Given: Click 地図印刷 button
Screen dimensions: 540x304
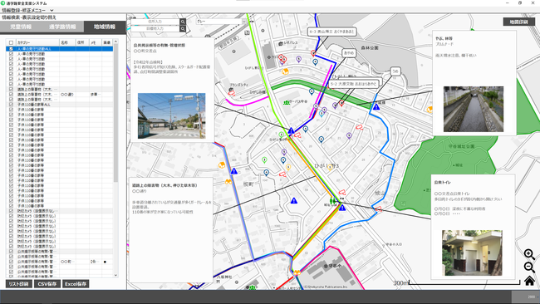Looking at the screenshot, I should click(518, 22).
